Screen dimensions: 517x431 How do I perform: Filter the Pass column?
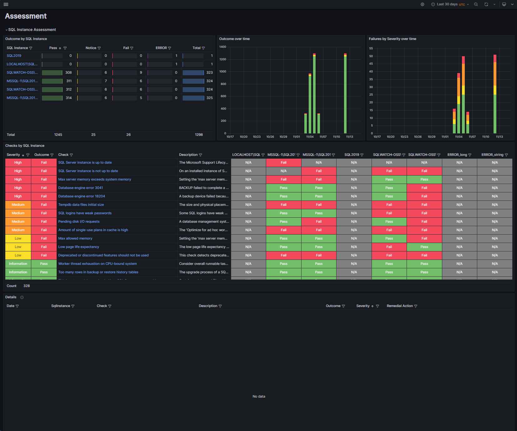click(65, 48)
